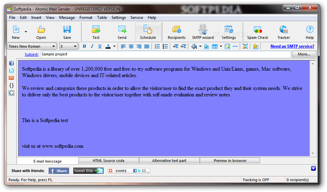Align text right

[x=139, y=46]
